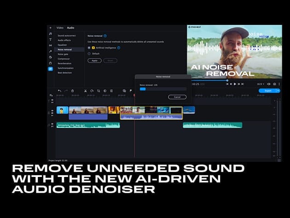
Task: Open the Titles (T) section in the sidebar
Action: tap(51, 40)
